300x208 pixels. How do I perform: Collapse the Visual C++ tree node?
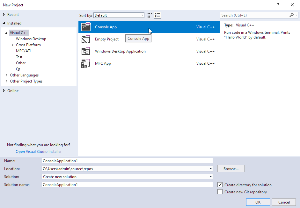[x=6, y=33]
